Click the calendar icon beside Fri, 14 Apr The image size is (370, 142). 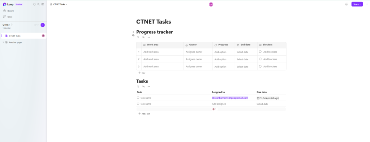point(258,98)
